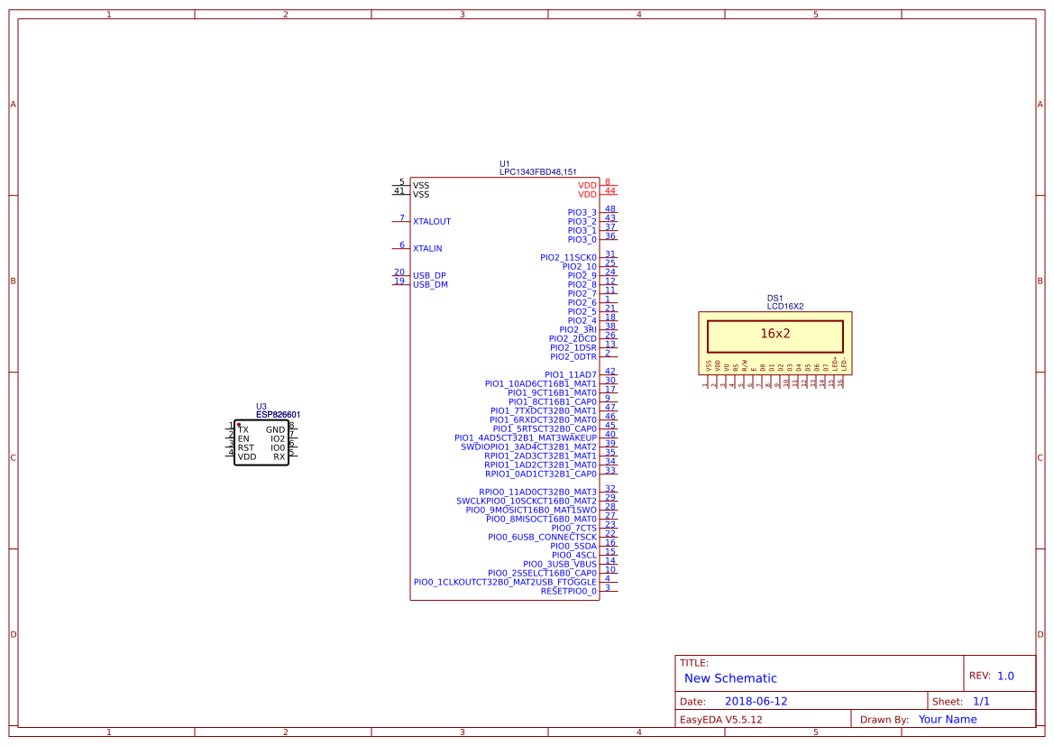Click the U3 reference designator label
This screenshot has width=1054, height=746.
261,405
